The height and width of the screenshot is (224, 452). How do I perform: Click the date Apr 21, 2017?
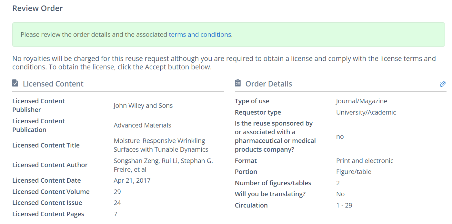pos(132,180)
